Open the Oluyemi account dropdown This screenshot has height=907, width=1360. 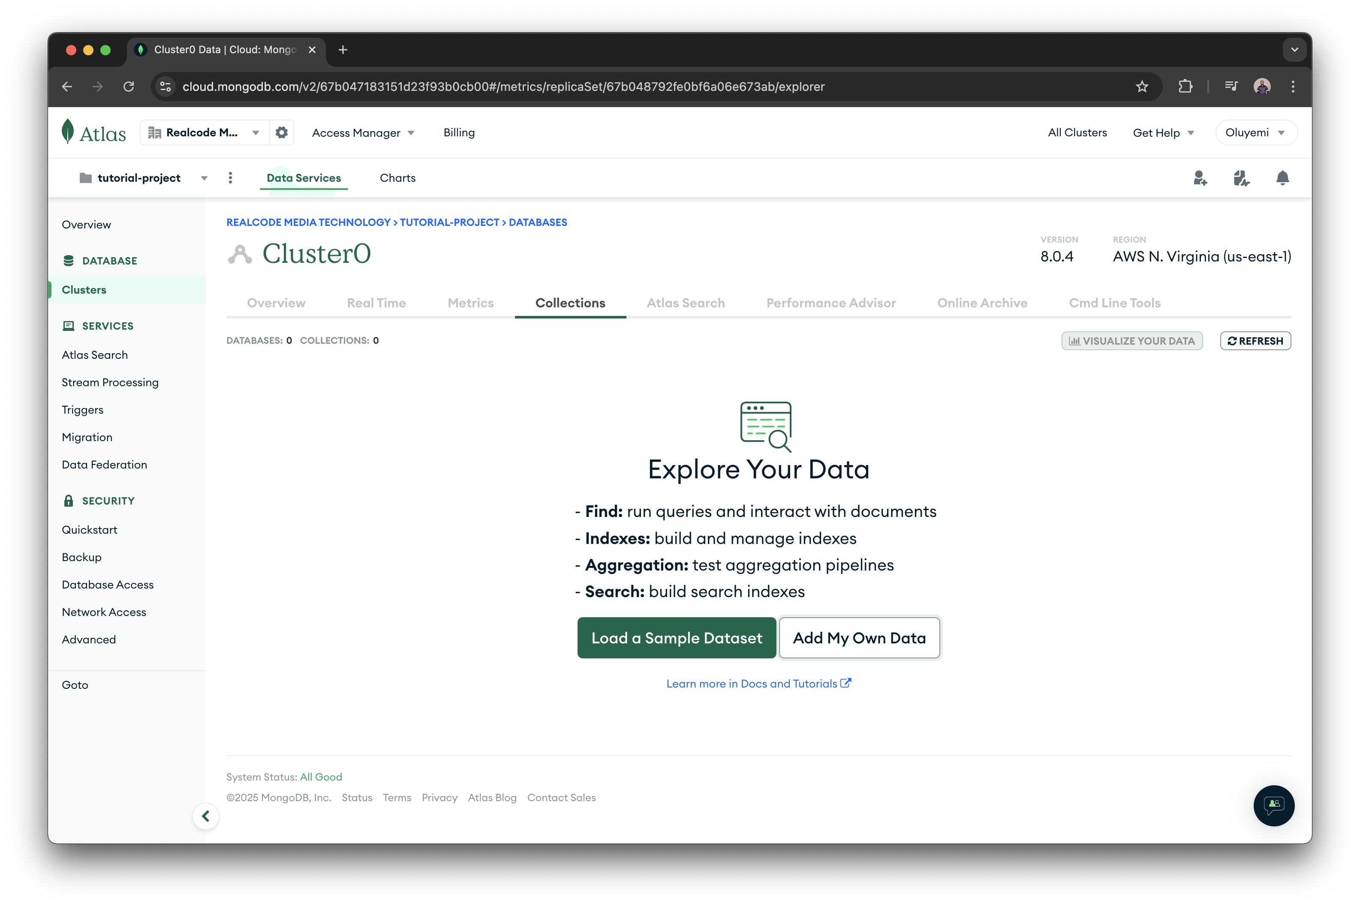pyautogui.click(x=1255, y=132)
